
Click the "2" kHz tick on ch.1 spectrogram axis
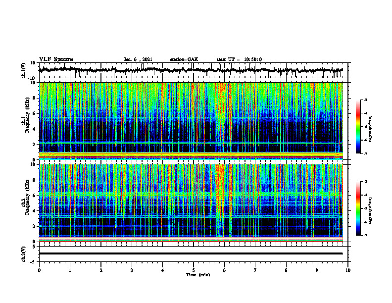[35, 145]
